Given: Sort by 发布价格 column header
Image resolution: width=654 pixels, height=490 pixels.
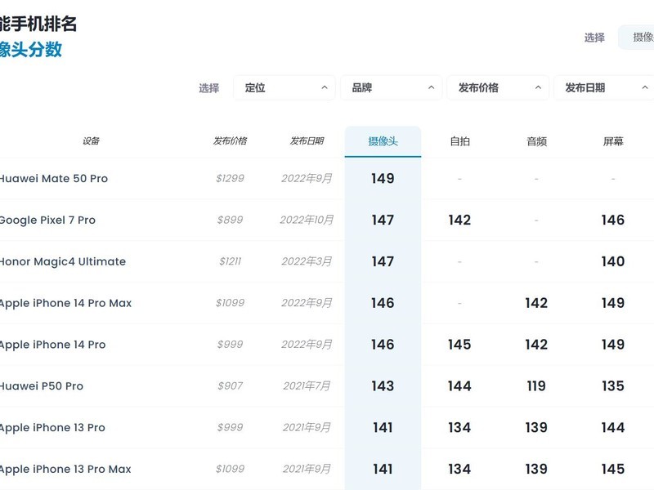Looking at the screenshot, I should point(230,140).
